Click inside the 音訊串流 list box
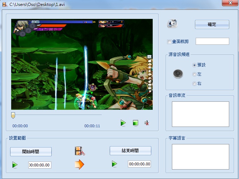 tap(201, 114)
